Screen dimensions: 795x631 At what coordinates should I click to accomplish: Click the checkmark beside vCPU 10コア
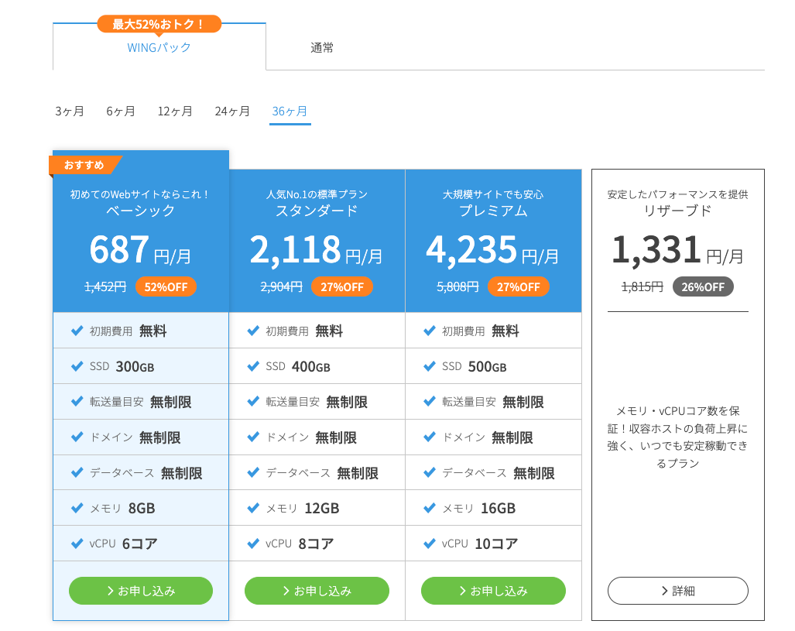(430, 544)
